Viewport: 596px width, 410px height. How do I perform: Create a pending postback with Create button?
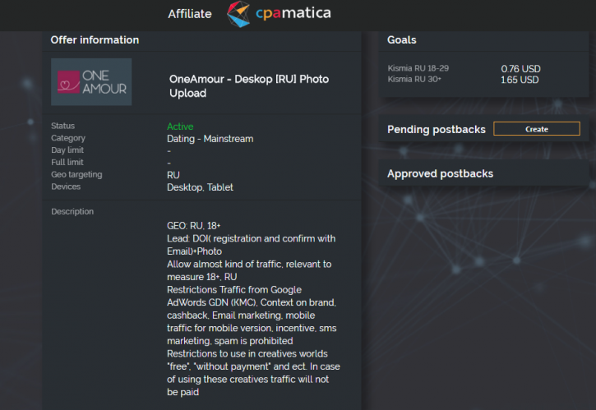(537, 129)
